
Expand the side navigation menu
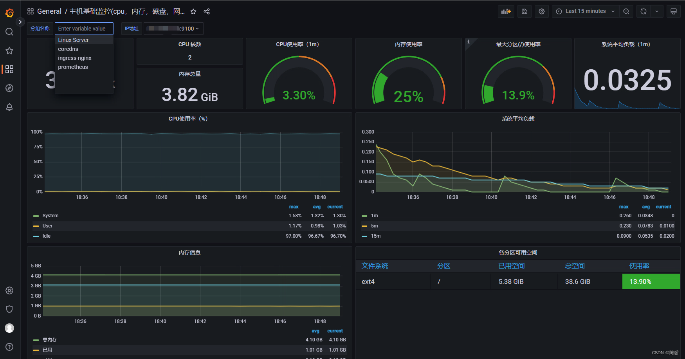click(x=20, y=22)
